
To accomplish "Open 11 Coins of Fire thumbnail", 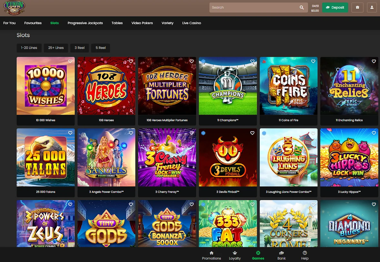I will pos(288,86).
